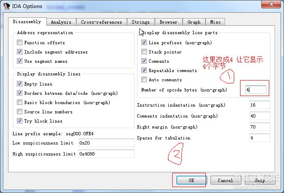Open the Browser tab
Screen dimensions: 284x193
[x=168, y=22]
